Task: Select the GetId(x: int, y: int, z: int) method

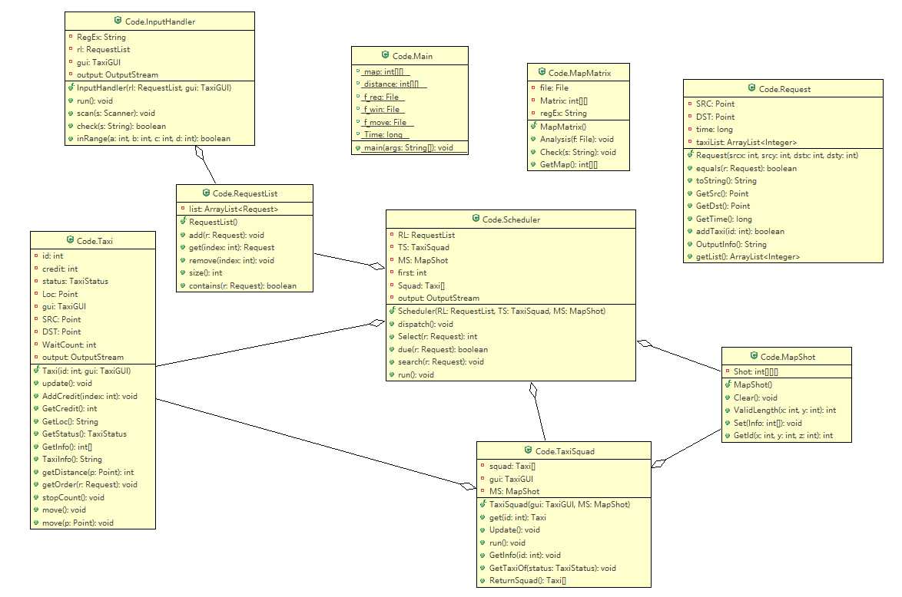Action: (x=783, y=436)
